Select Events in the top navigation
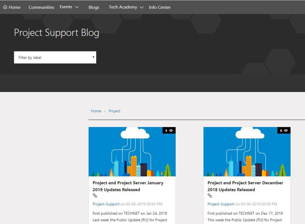Image resolution: width=305 pixels, height=224 pixels. pyautogui.click(x=66, y=7)
